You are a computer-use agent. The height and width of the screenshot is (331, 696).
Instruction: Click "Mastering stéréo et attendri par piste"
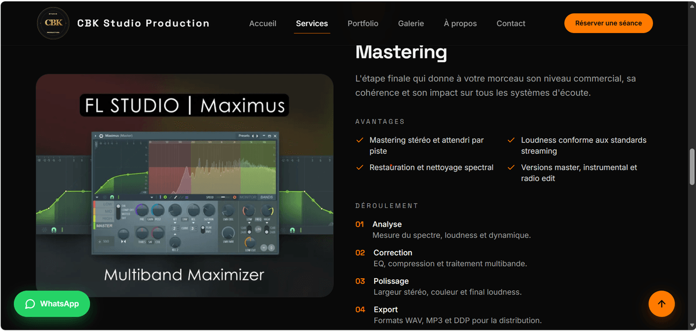tap(426, 146)
